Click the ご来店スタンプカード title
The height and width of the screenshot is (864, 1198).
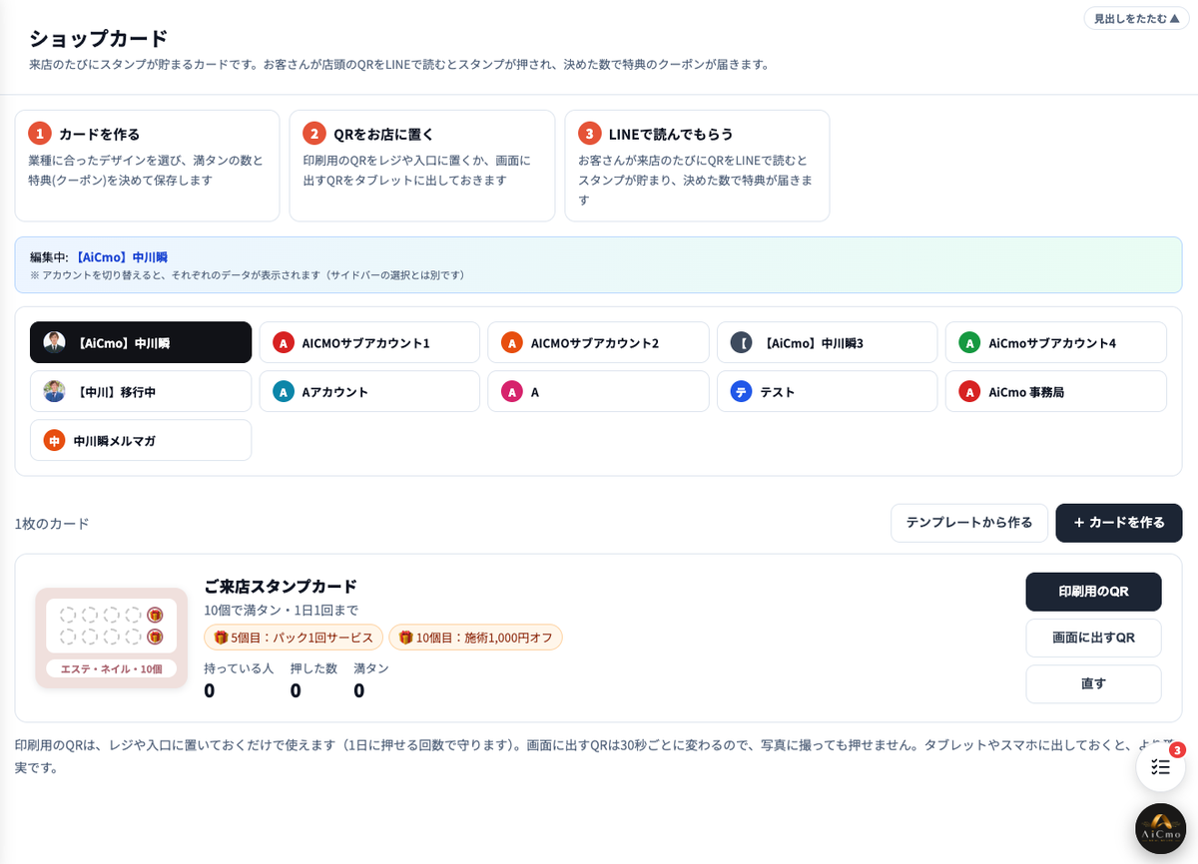pos(281,586)
